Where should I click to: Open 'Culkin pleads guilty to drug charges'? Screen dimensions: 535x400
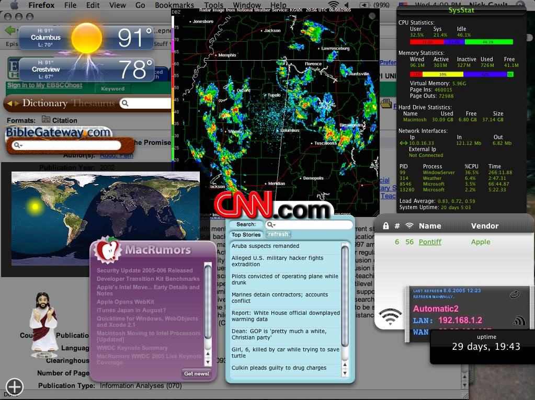click(279, 368)
